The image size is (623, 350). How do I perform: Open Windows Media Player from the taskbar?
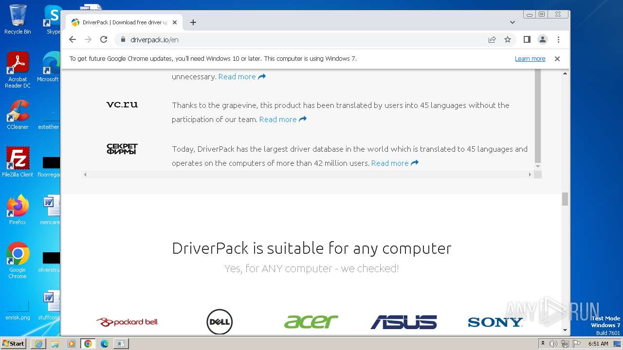point(72,344)
